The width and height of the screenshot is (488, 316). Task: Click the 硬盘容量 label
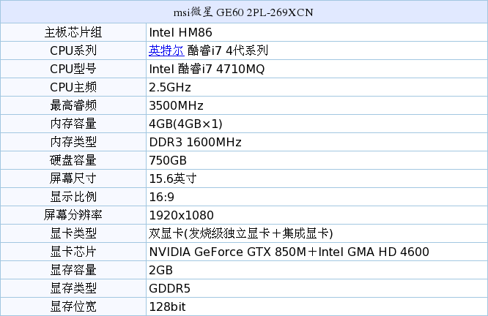[x=73, y=160]
